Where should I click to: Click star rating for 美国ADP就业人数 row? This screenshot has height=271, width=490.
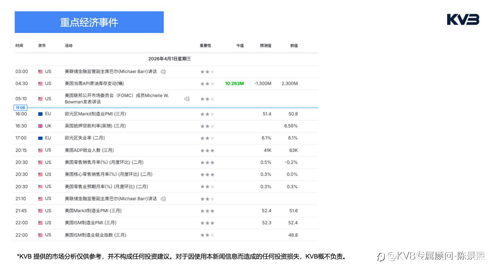[x=207, y=150]
